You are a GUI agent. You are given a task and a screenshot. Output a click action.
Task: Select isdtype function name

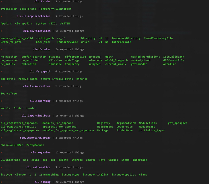point(6,175)
